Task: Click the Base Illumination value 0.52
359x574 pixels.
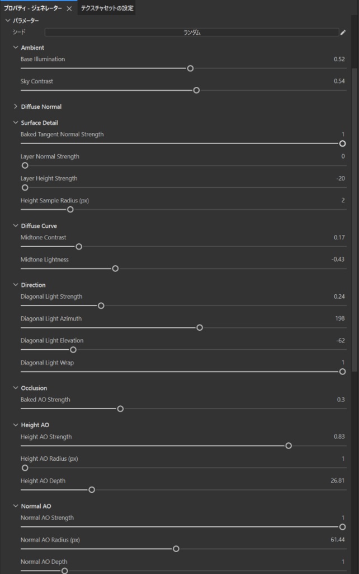Action: pyautogui.click(x=339, y=59)
